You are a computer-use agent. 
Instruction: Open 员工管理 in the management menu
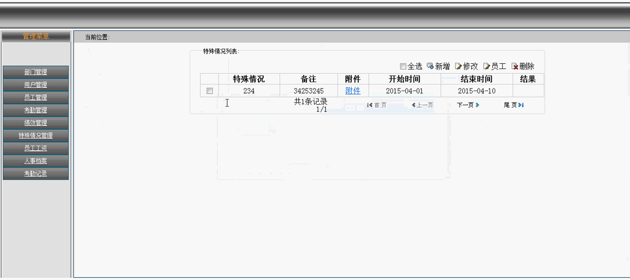pos(36,97)
